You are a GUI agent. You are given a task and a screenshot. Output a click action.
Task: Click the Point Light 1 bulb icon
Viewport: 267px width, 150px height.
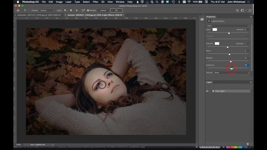click(213, 91)
